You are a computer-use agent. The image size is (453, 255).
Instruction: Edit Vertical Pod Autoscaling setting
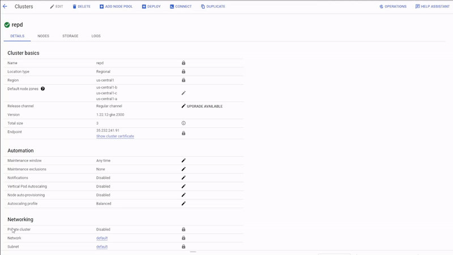[x=183, y=186]
